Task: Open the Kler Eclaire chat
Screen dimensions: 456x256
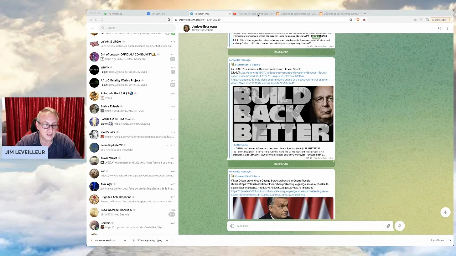Action: pos(133,134)
